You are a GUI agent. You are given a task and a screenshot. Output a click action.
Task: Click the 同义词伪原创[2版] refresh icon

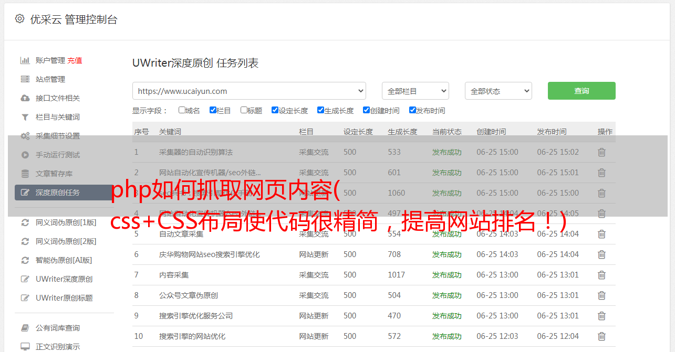(x=25, y=241)
